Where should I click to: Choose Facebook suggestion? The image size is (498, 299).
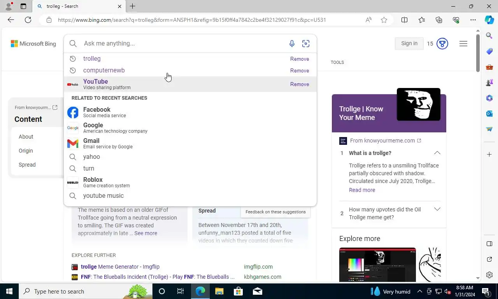[x=190, y=113]
